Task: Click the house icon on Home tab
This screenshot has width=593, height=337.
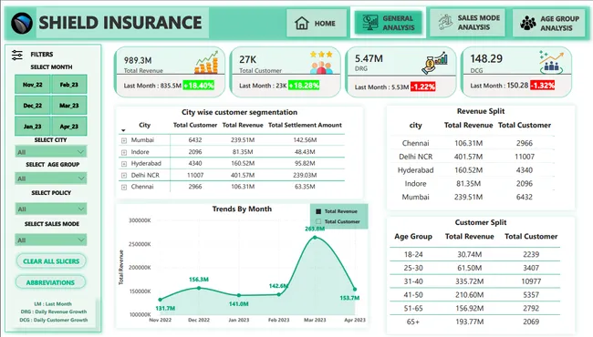Action: [302, 24]
